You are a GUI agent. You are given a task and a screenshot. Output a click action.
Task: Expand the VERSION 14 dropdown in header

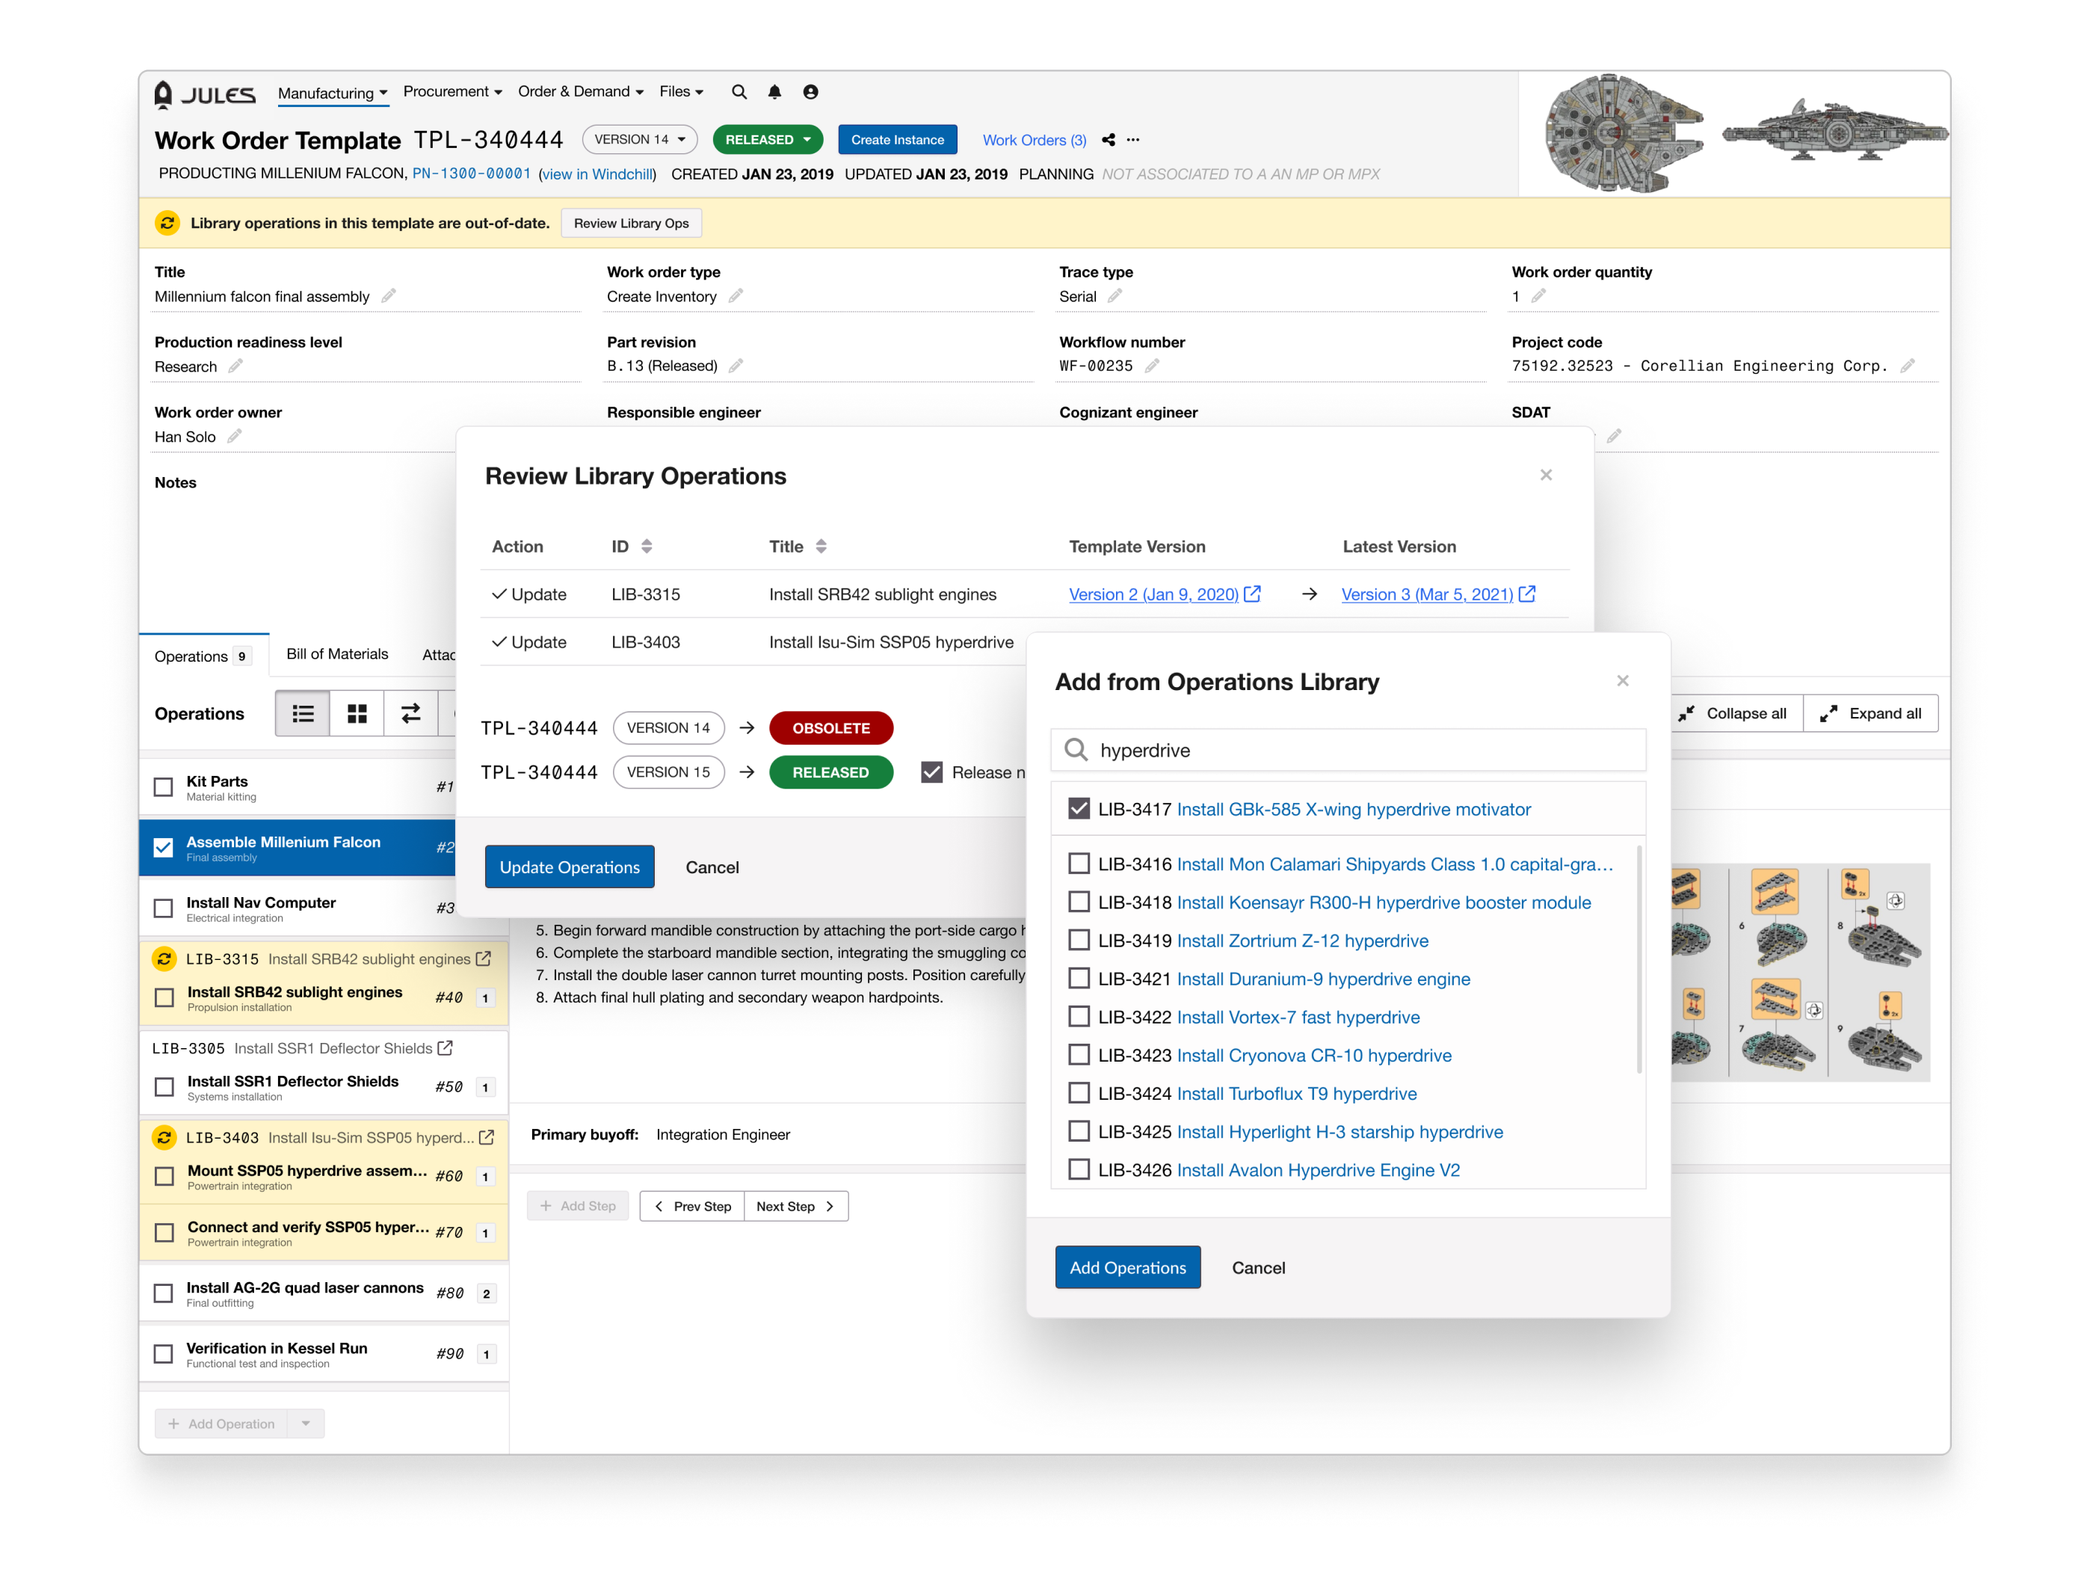click(640, 140)
